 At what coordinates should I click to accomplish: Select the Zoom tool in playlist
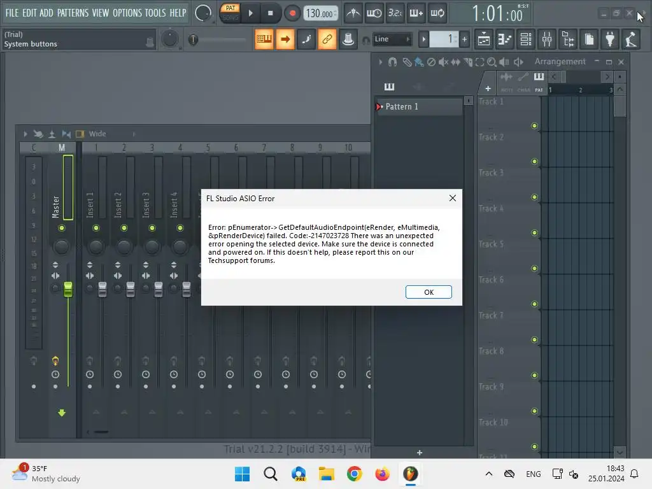[x=492, y=62]
